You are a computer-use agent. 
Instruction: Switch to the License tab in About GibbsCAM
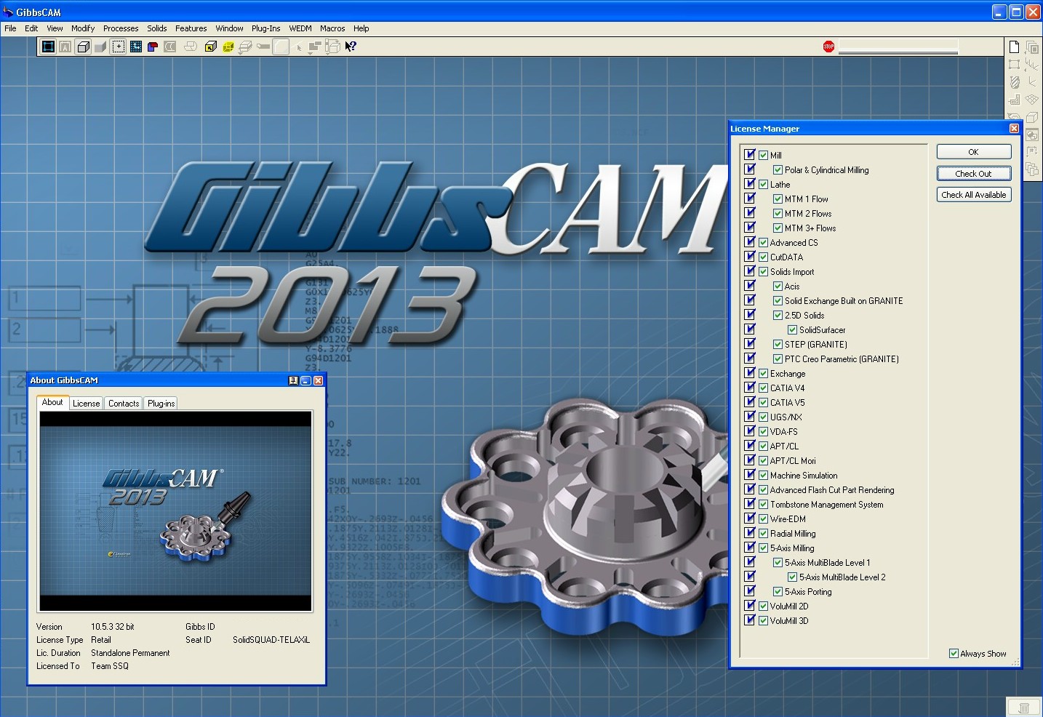point(86,404)
